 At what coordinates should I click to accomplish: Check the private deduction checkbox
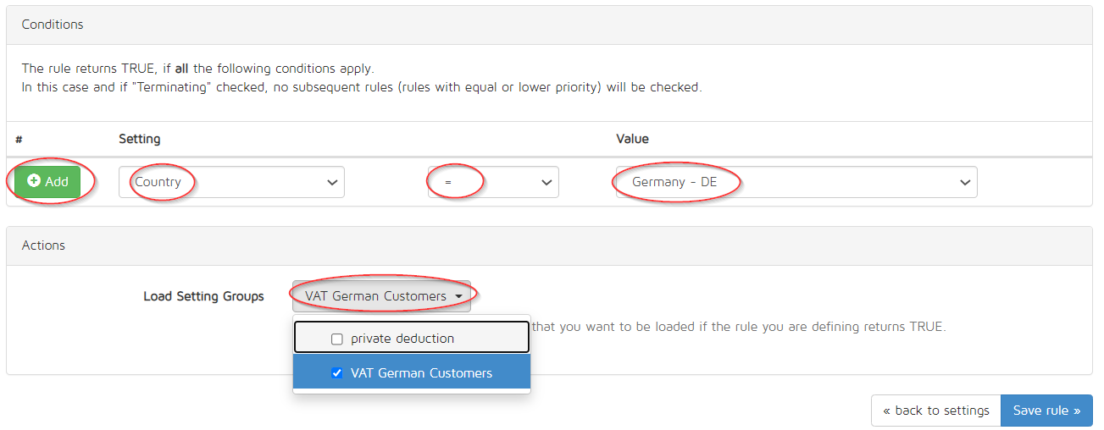pos(337,339)
